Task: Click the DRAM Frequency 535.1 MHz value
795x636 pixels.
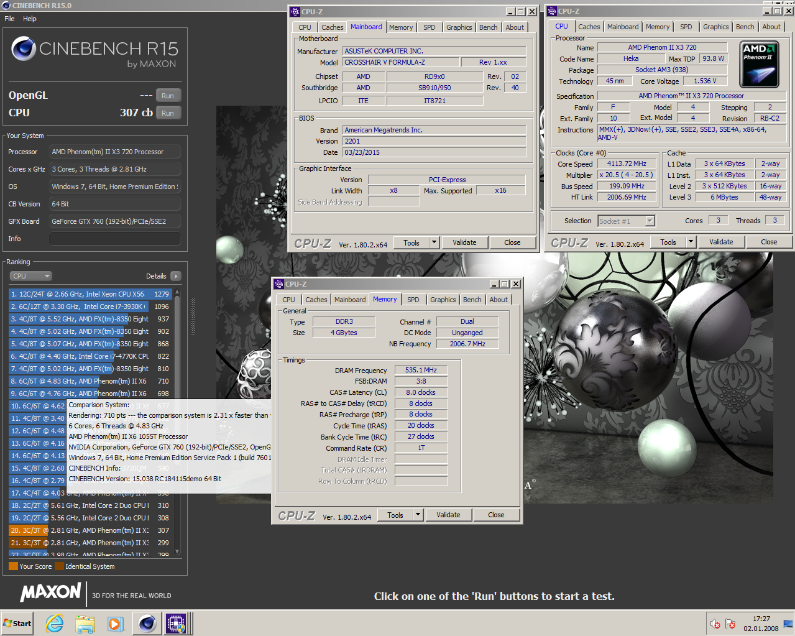Action: 421,370
